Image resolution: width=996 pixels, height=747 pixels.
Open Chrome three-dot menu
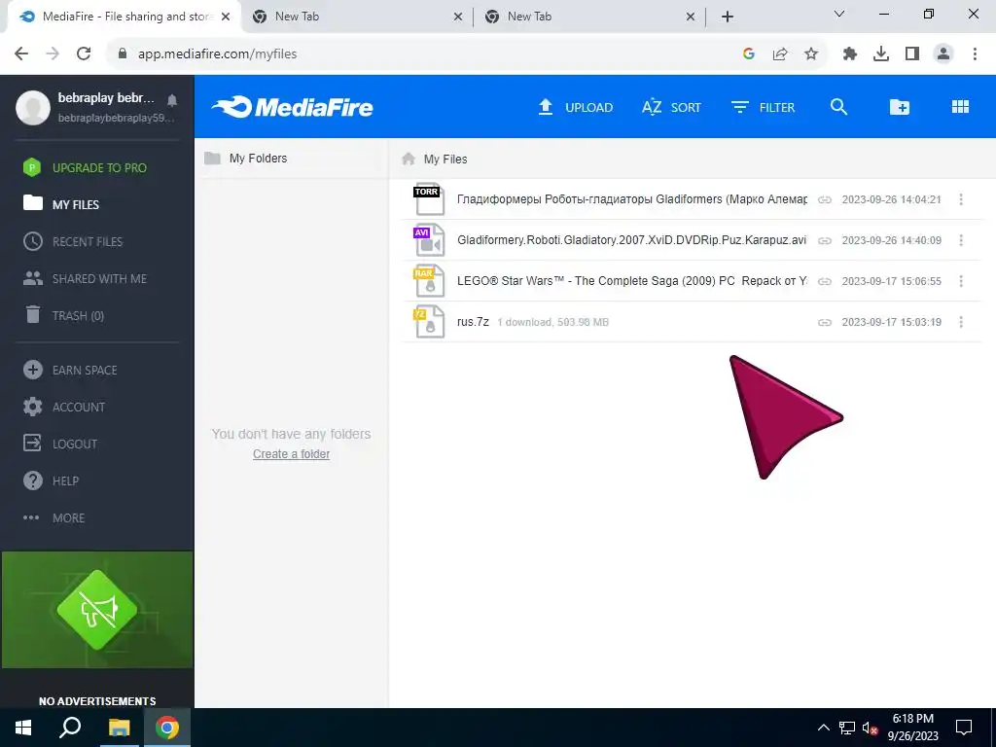[x=975, y=54]
